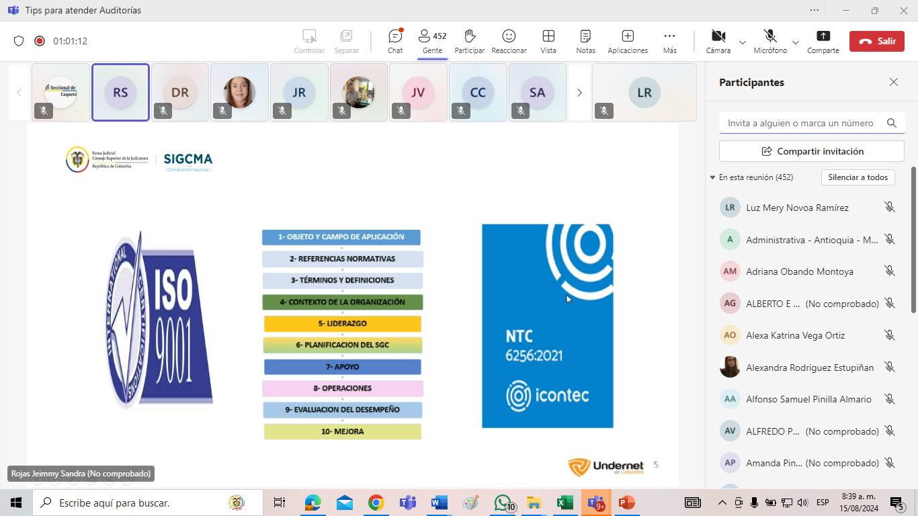Open Aplicaciones add-apps menu
918x516 pixels.
click(628, 41)
